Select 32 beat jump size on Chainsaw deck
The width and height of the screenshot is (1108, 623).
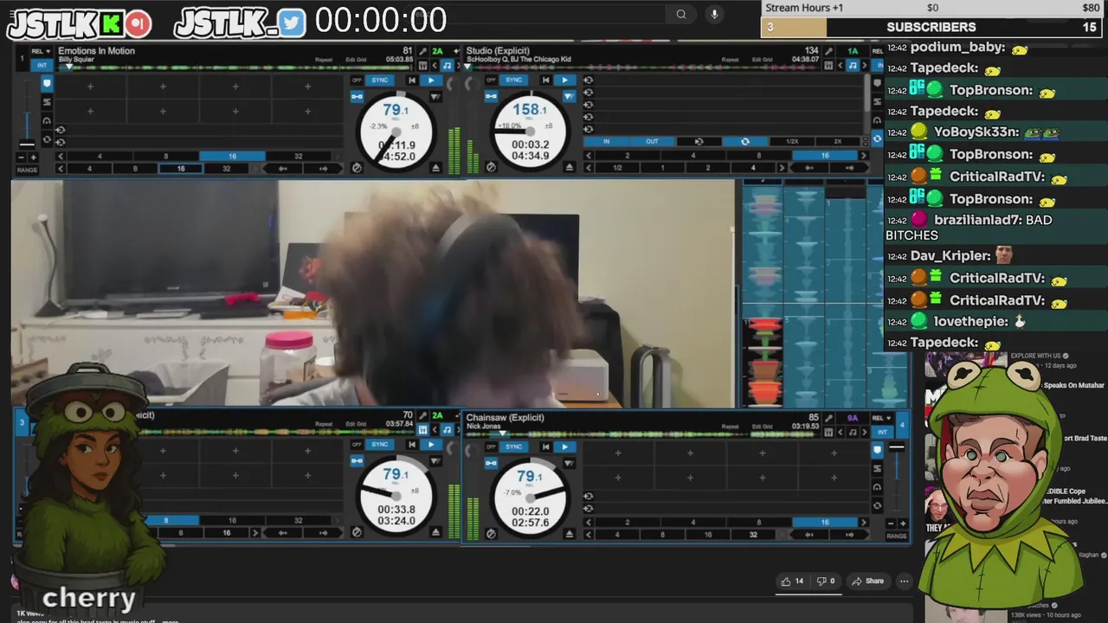(753, 535)
